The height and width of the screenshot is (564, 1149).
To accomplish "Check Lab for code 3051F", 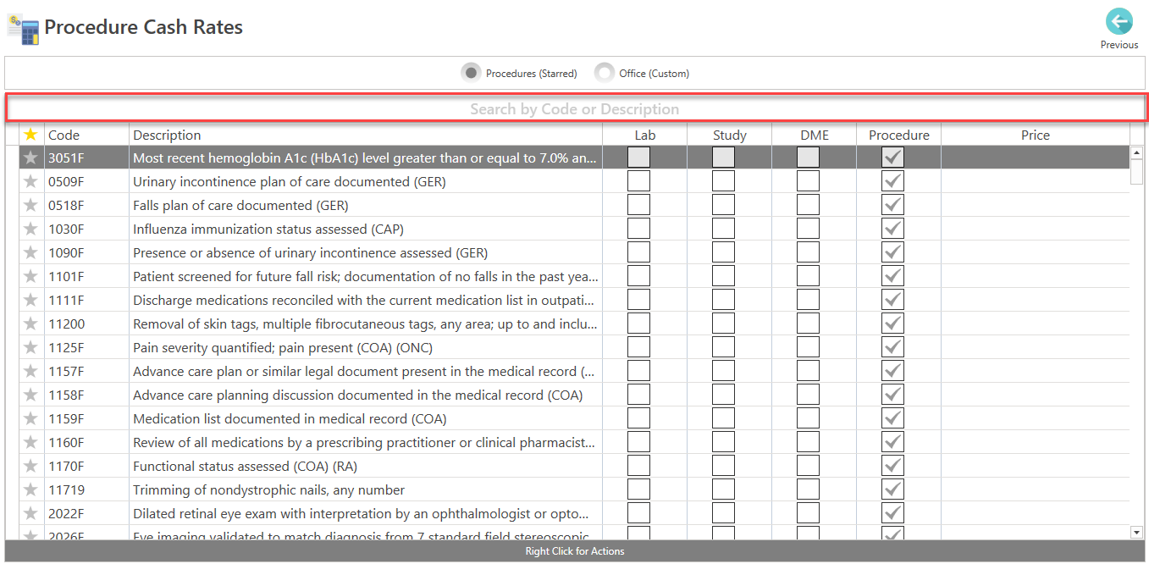I will (x=638, y=158).
